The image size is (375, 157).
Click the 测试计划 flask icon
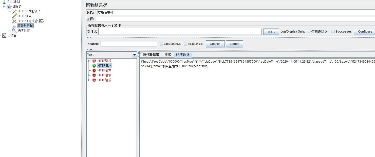point(4,2)
